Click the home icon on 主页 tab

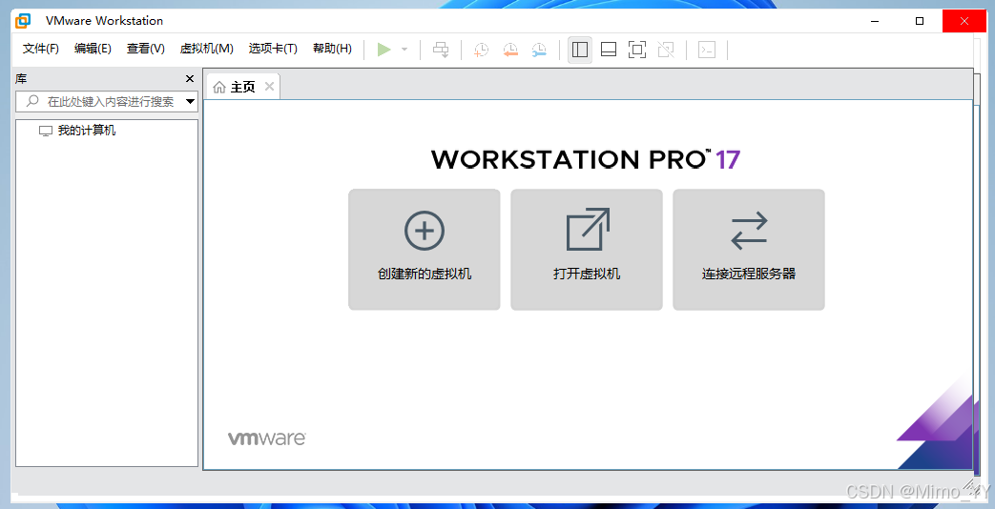point(218,88)
